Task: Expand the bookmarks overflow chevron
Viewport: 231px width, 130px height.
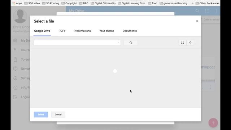Action: [193, 3]
